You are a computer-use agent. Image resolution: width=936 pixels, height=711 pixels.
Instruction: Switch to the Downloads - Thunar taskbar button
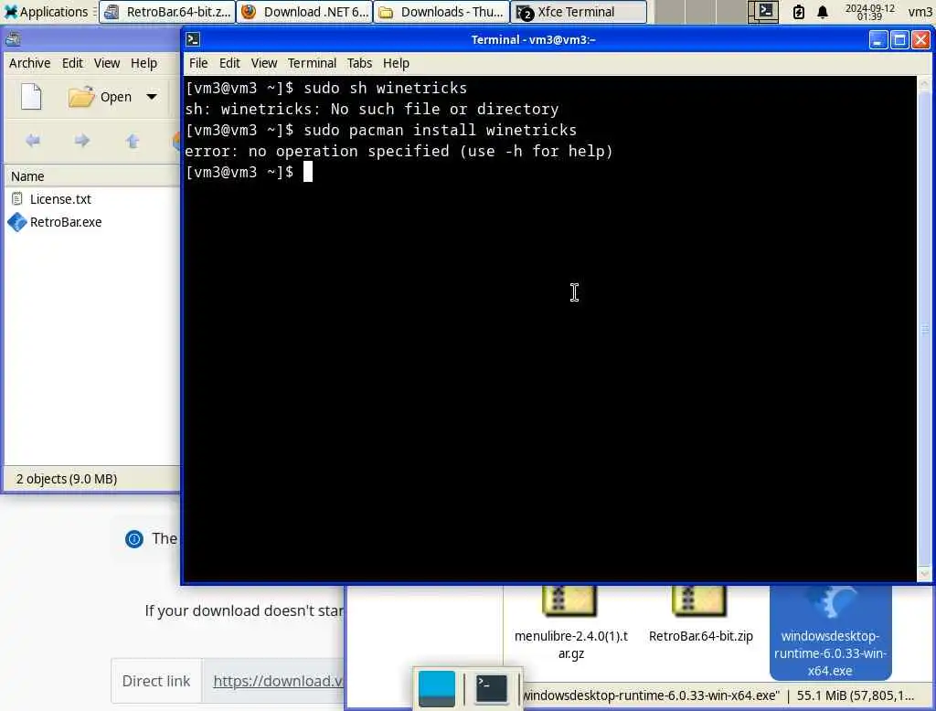pos(441,12)
